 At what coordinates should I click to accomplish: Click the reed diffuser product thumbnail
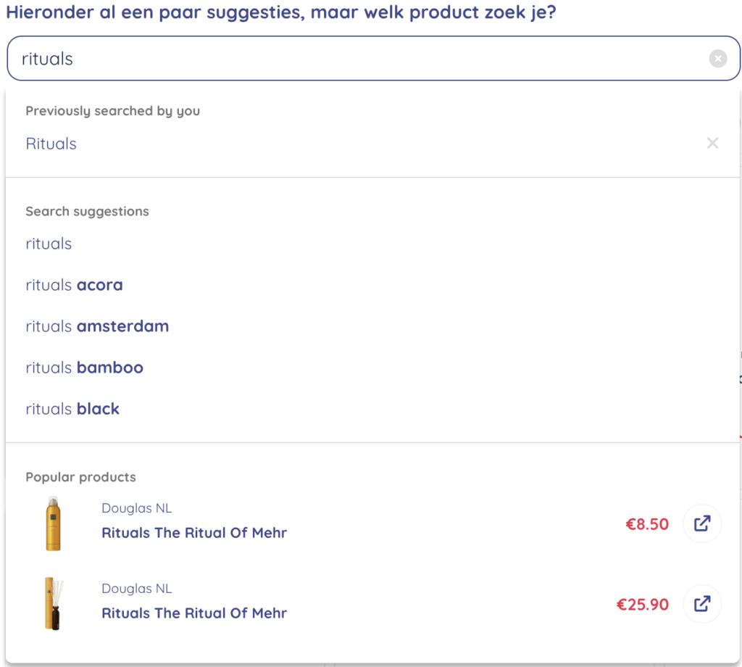tap(53, 604)
